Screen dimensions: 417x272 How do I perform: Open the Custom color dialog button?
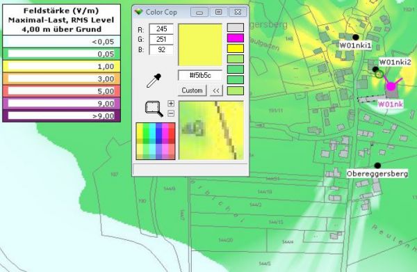click(x=192, y=90)
